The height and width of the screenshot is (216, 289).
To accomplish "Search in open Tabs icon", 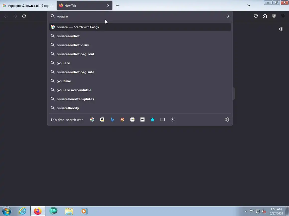I will (163, 119).
